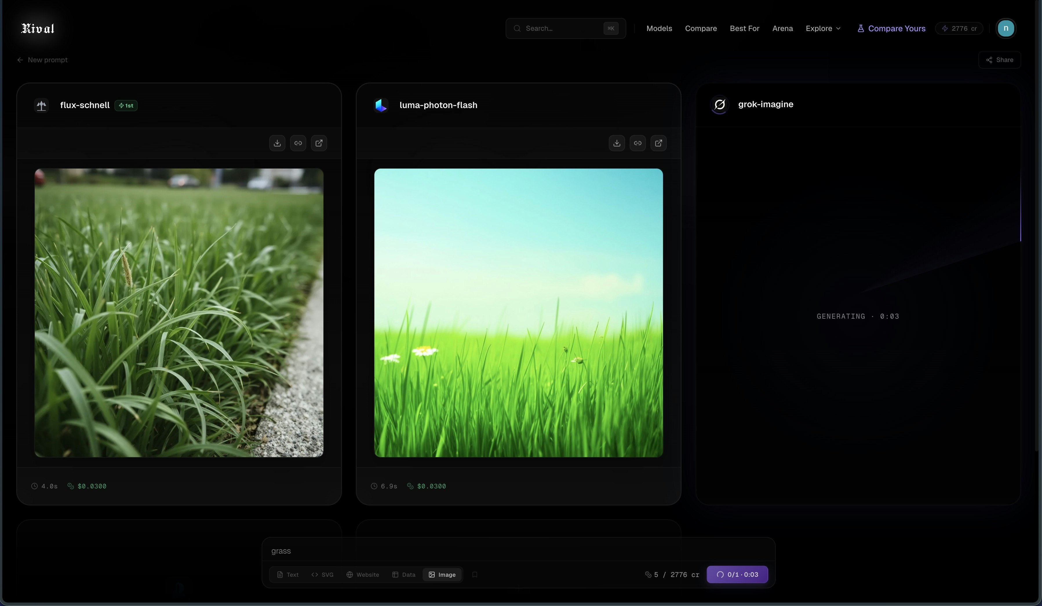Image resolution: width=1042 pixels, height=606 pixels.
Task: Download the luma-photon-flash image
Action: [x=617, y=143]
